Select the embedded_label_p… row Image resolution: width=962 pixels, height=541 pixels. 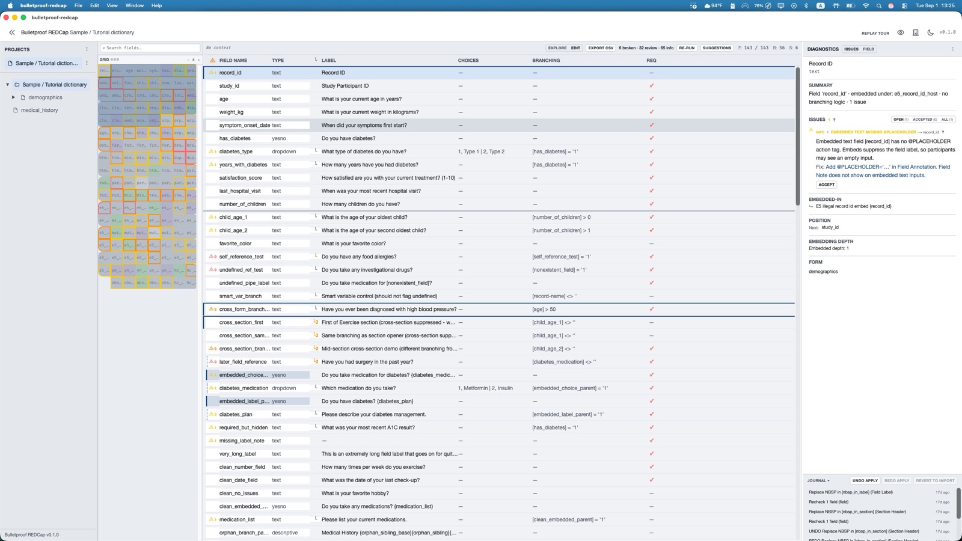pos(499,401)
